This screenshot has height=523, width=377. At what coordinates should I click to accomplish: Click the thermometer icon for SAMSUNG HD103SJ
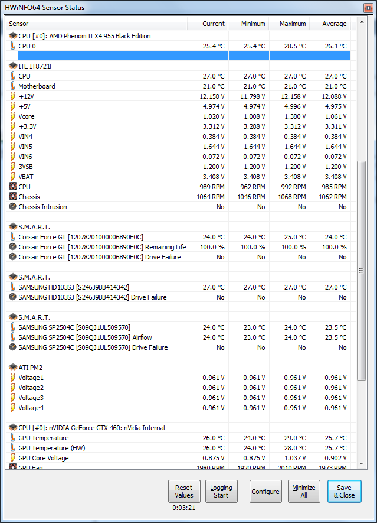click(x=12, y=287)
